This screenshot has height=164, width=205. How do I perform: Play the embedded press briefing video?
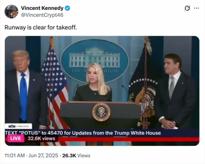102,91
